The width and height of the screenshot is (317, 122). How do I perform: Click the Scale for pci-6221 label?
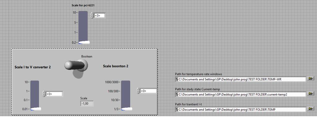click(83, 5)
